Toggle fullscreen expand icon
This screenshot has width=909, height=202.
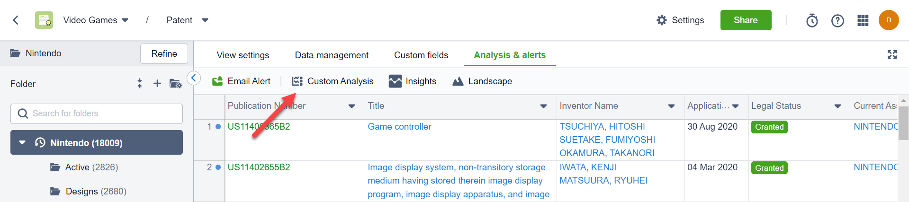(892, 54)
